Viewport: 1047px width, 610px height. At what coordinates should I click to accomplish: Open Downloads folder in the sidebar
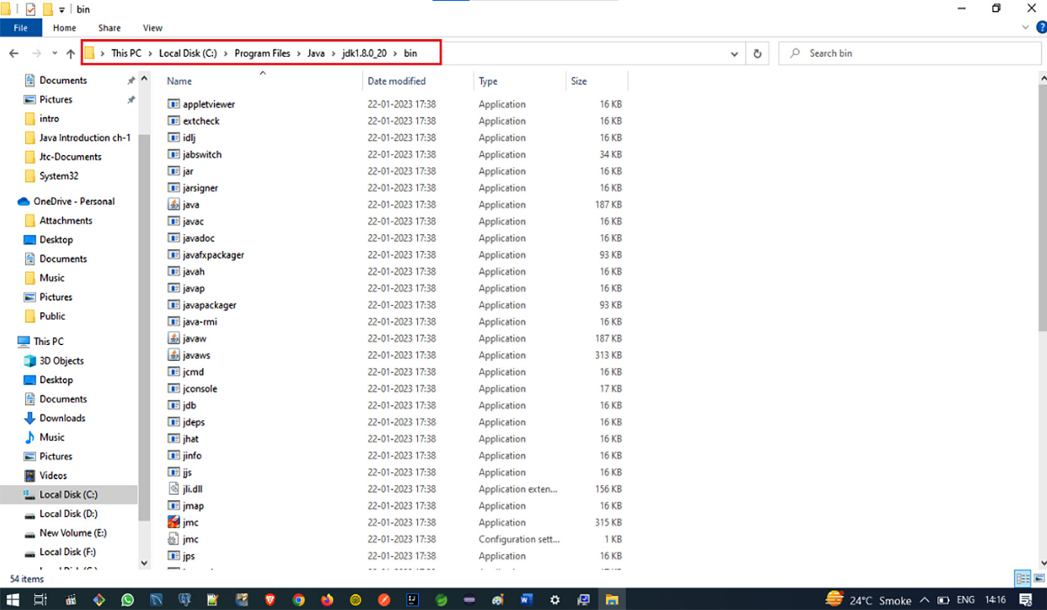(x=62, y=418)
